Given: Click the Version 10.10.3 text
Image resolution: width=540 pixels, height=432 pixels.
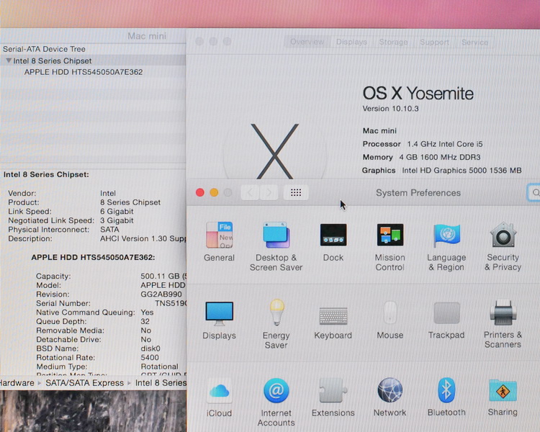Looking at the screenshot, I should pos(390,109).
